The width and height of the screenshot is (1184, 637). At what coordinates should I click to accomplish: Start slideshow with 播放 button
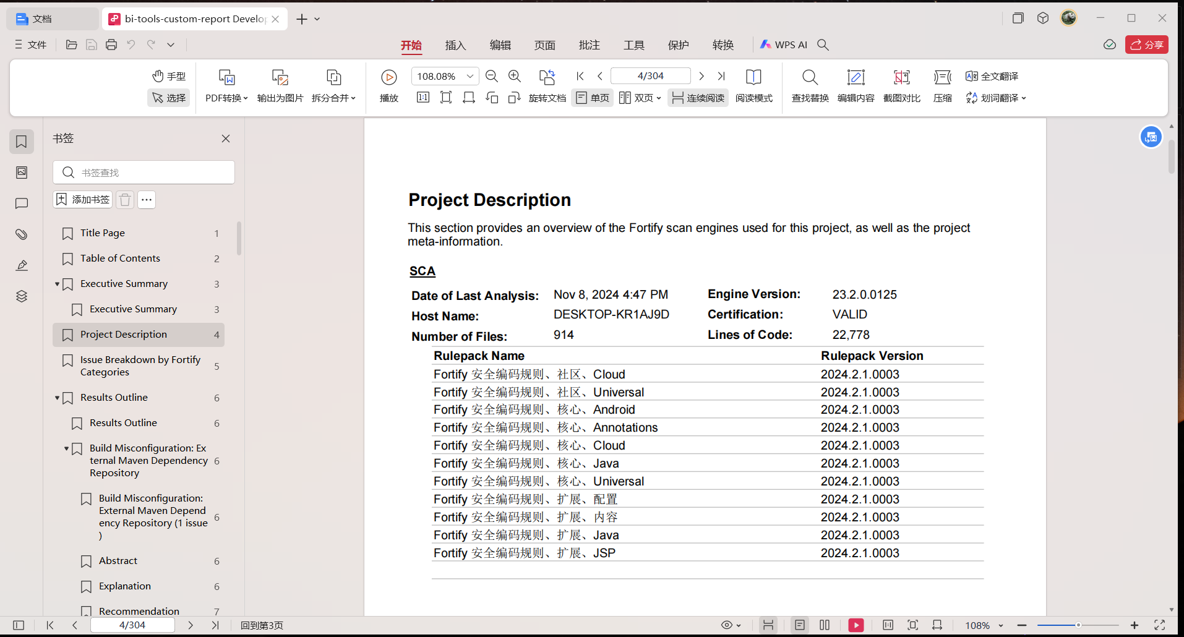pos(389,85)
